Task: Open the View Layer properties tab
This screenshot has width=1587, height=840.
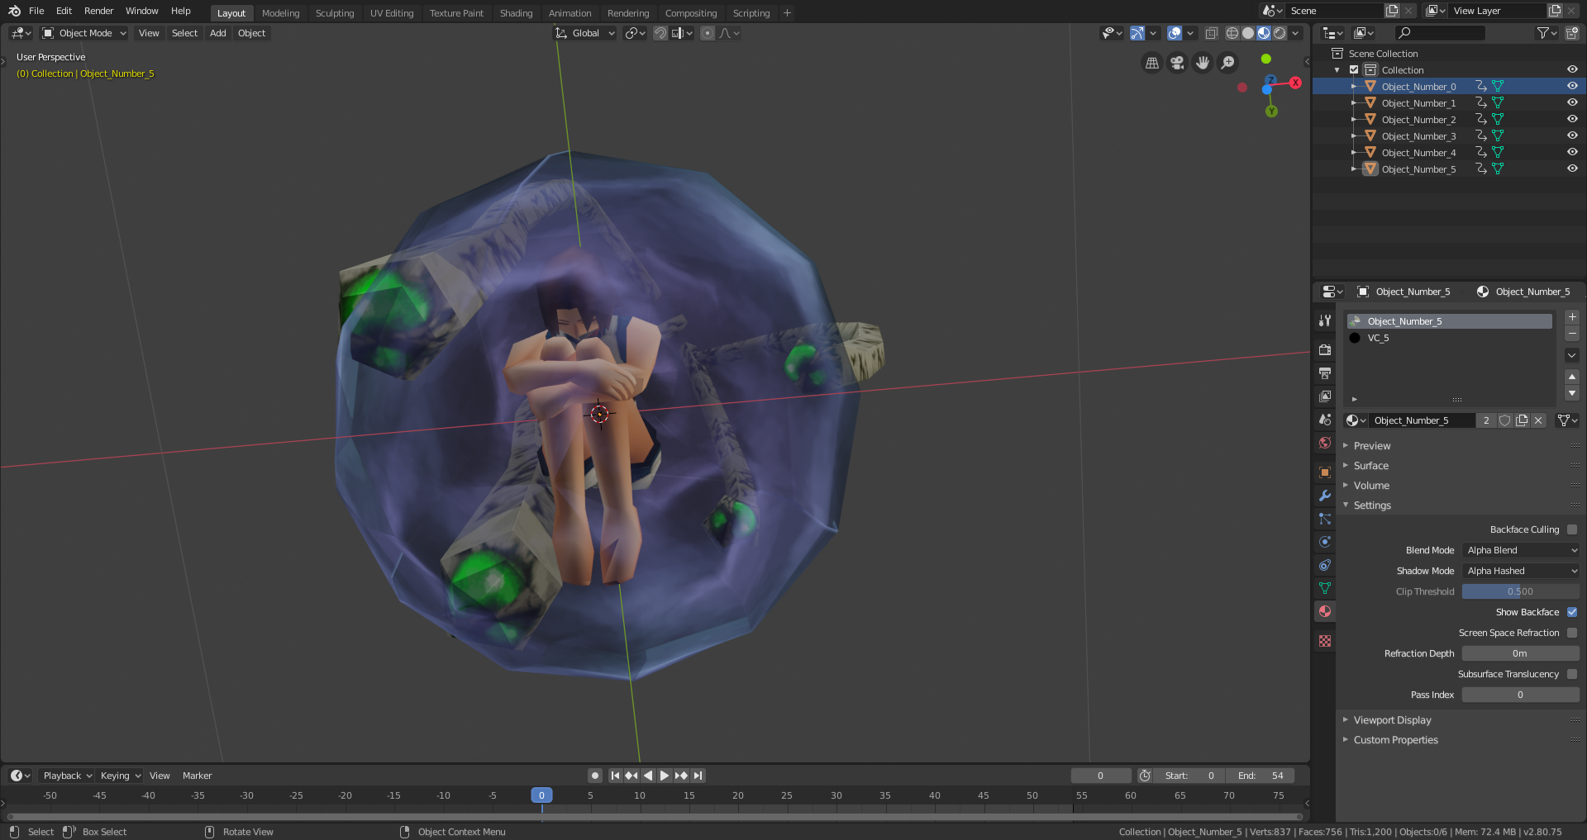Action: [1325, 396]
